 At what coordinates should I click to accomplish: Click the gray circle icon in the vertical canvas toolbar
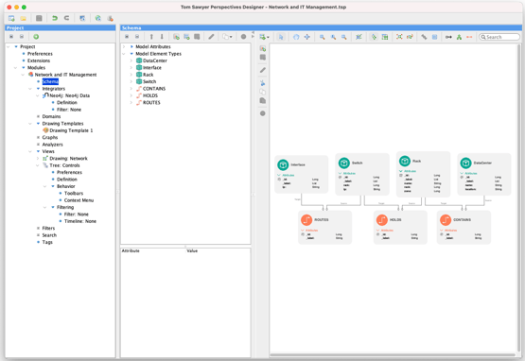click(263, 113)
